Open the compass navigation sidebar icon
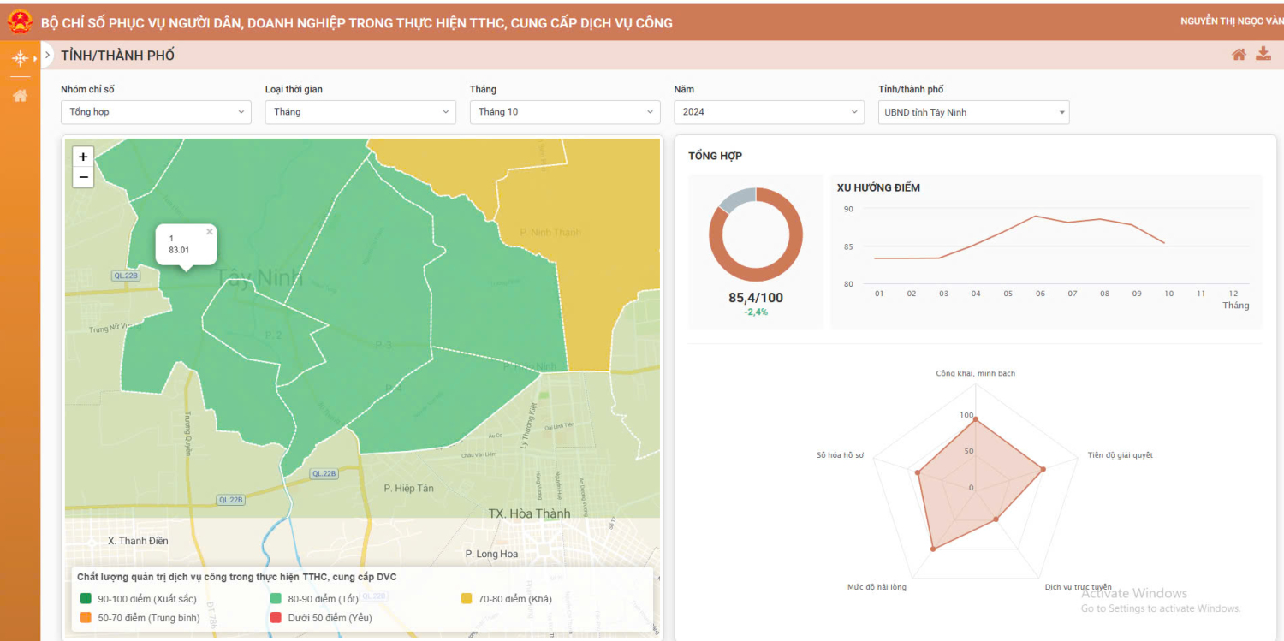Image resolution: width=1284 pixels, height=641 pixels. point(20,58)
